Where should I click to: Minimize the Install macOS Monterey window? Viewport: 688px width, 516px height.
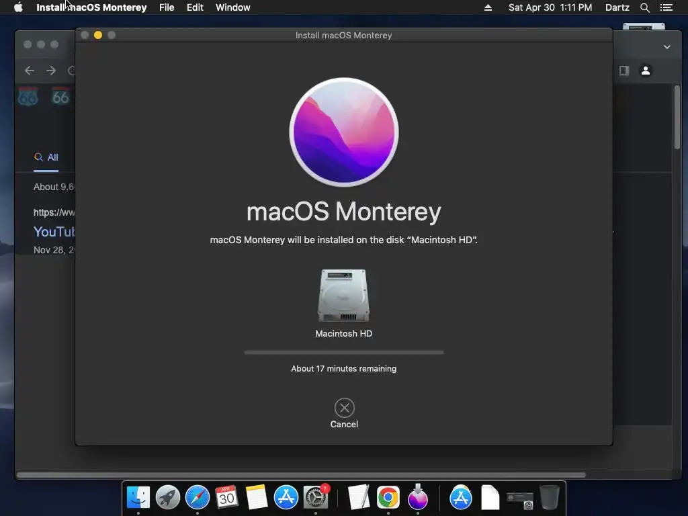click(x=98, y=35)
